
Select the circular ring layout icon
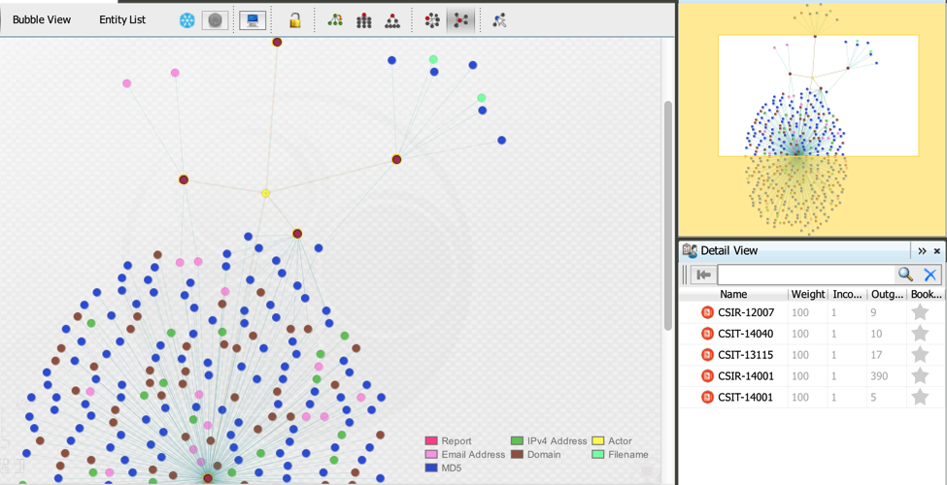(432, 20)
